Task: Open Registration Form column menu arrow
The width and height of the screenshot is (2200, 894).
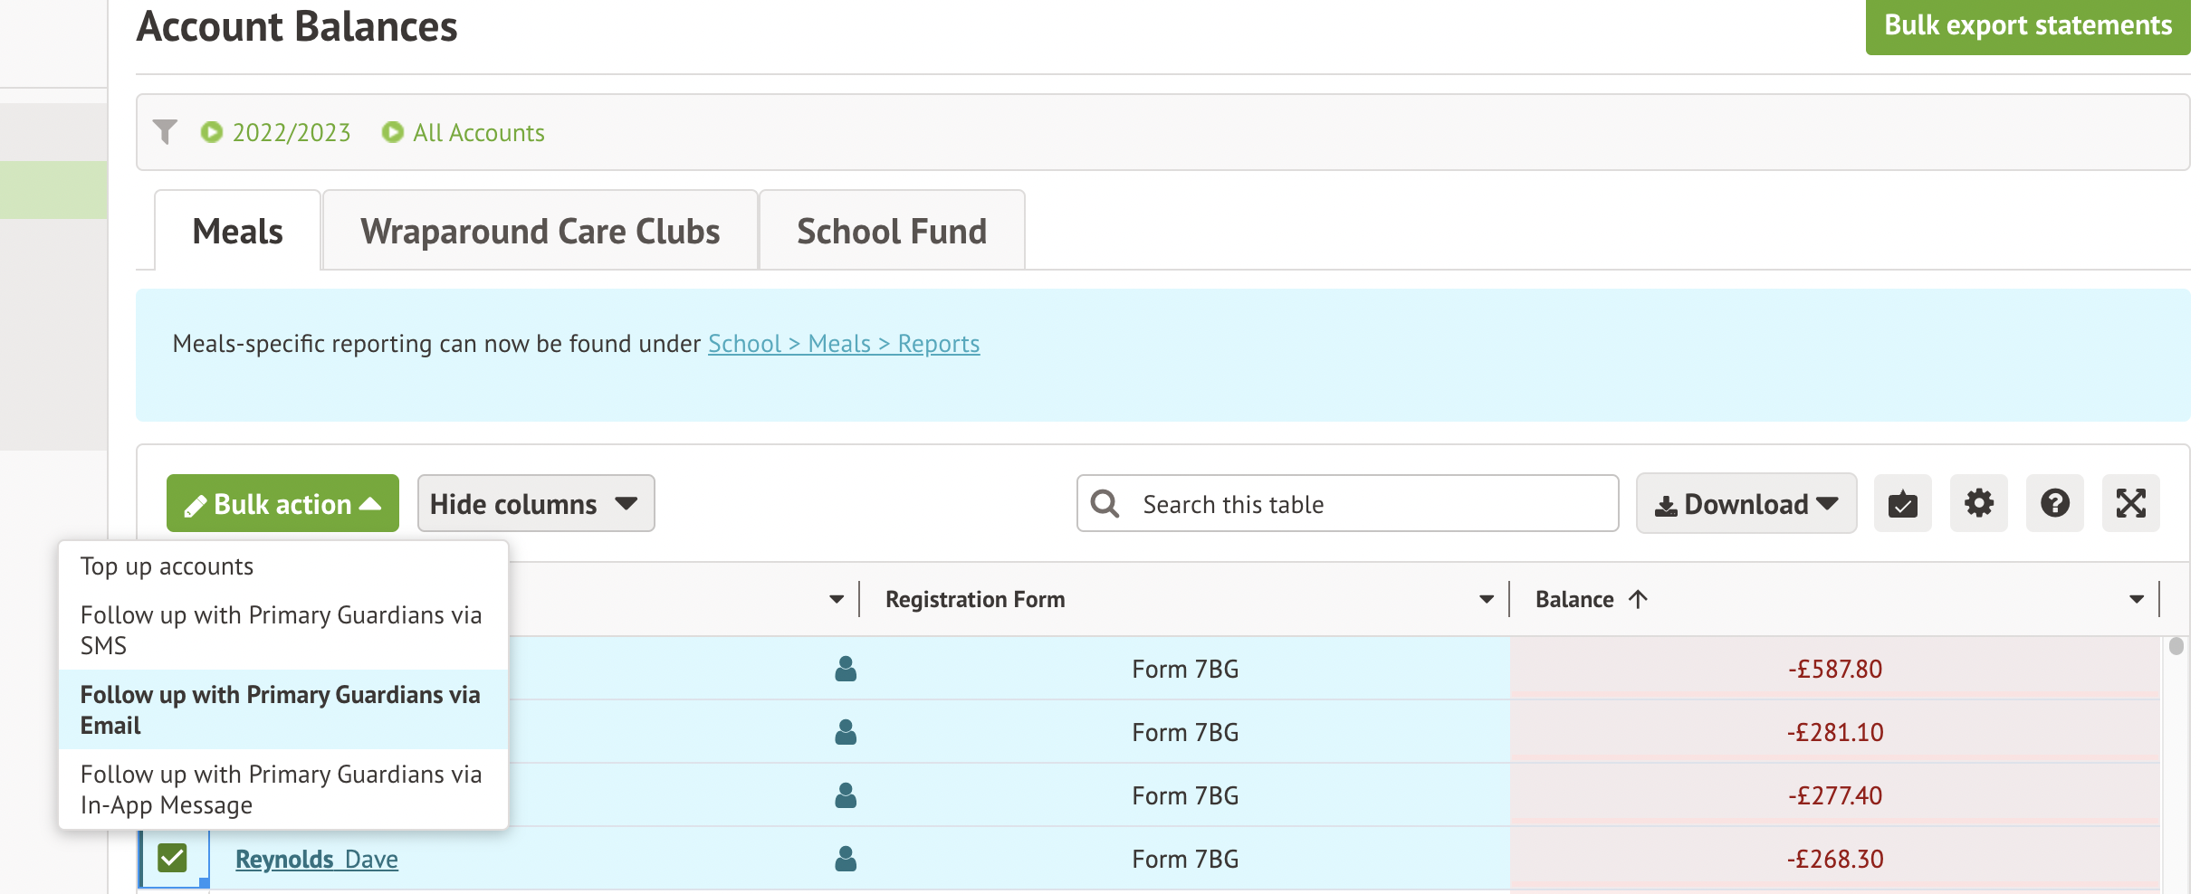Action: click(x=1486, y=599)
